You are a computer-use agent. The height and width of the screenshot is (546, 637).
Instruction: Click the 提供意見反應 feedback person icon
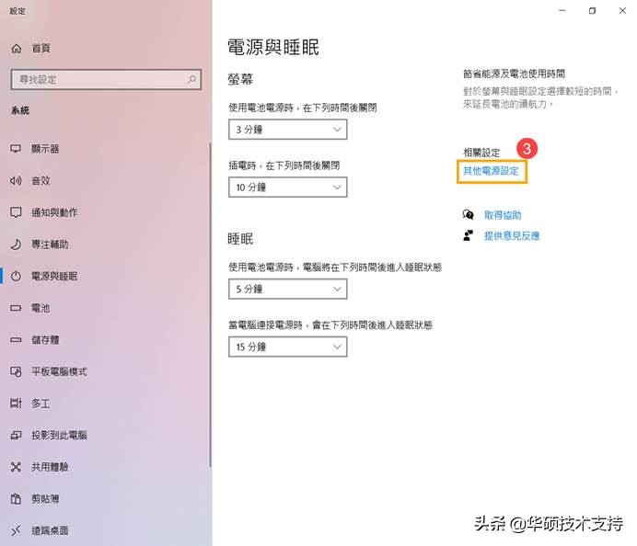pos(468,235)
